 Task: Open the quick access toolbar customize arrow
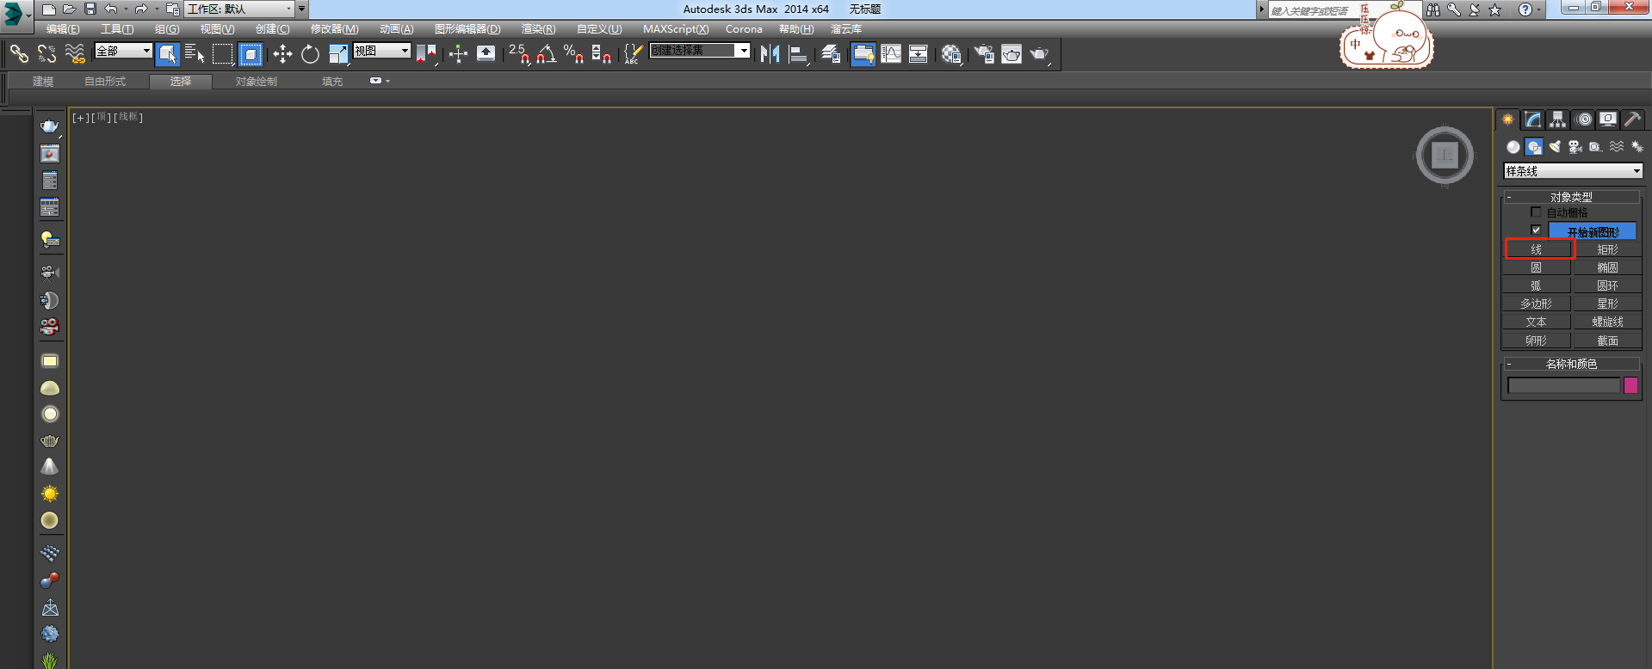[x=301, y=9]
